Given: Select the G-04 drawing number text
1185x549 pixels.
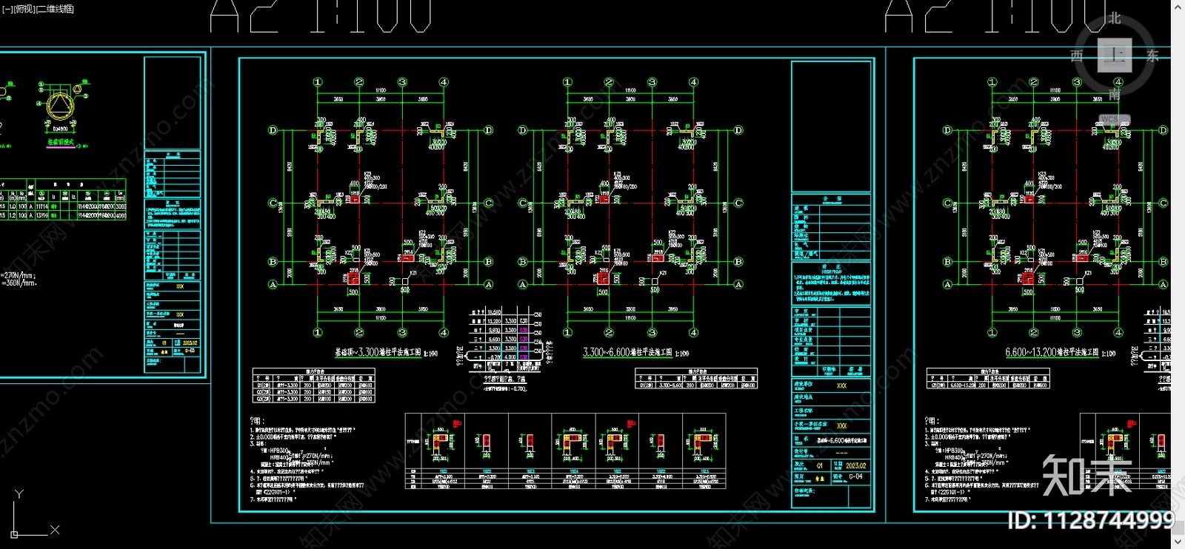Looking at the screenshot, I should [855, 476].
